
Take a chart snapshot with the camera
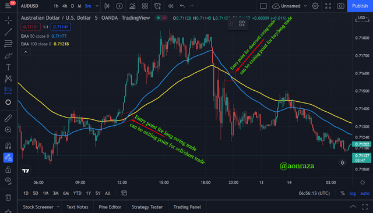[x=340, y=6]
